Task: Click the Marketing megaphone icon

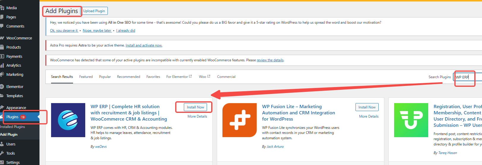Action: [2, 75]
